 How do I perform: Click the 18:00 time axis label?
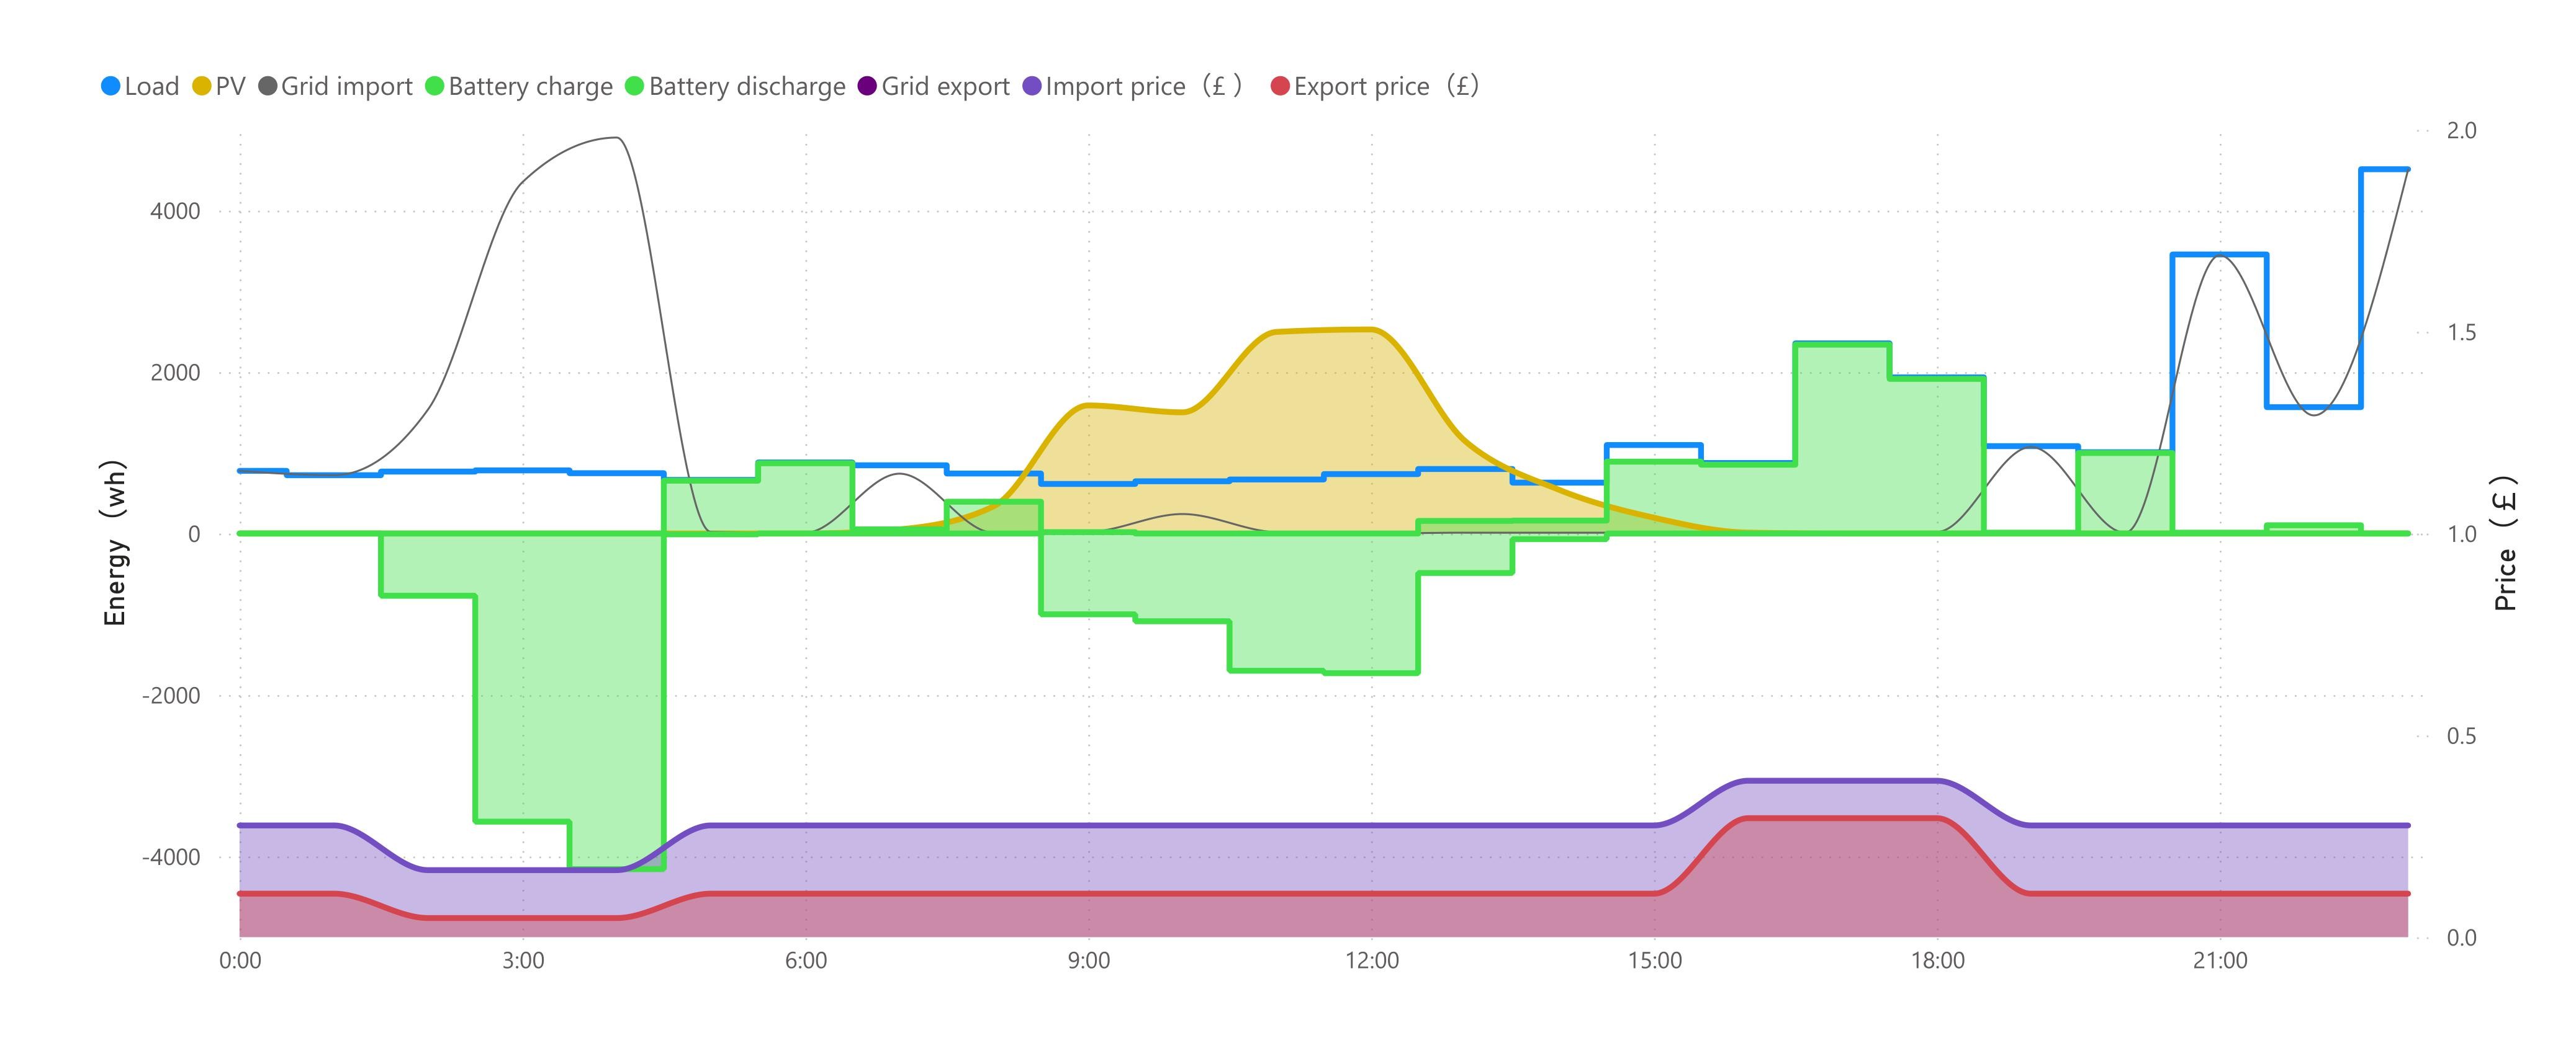(x=1938, y=961)
